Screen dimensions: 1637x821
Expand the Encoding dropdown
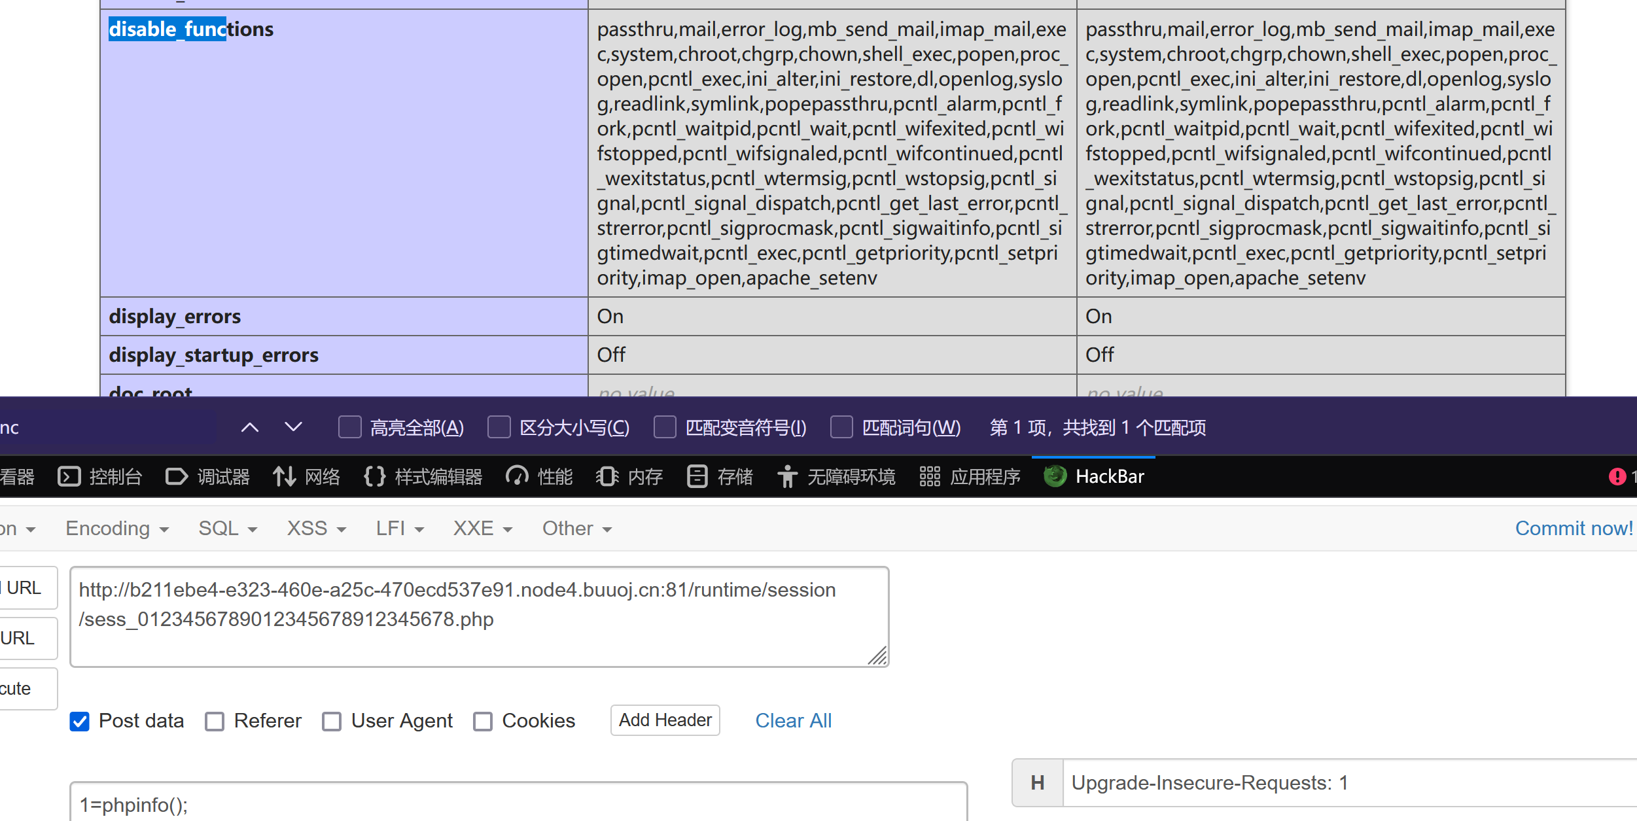[x=117, y=529]
